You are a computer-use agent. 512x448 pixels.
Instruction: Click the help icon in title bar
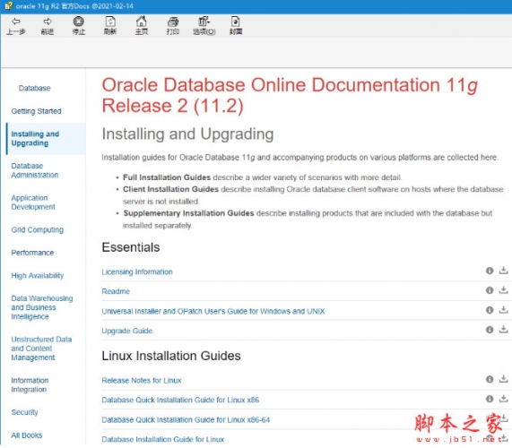point(8,6)
